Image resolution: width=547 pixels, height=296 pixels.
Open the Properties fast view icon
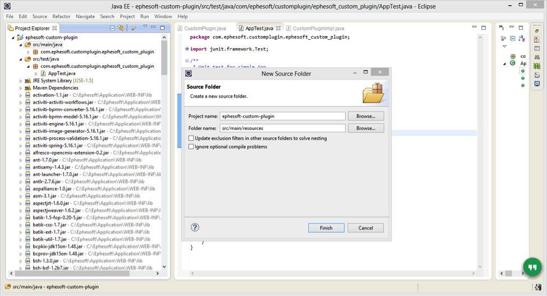pos(537,48)
